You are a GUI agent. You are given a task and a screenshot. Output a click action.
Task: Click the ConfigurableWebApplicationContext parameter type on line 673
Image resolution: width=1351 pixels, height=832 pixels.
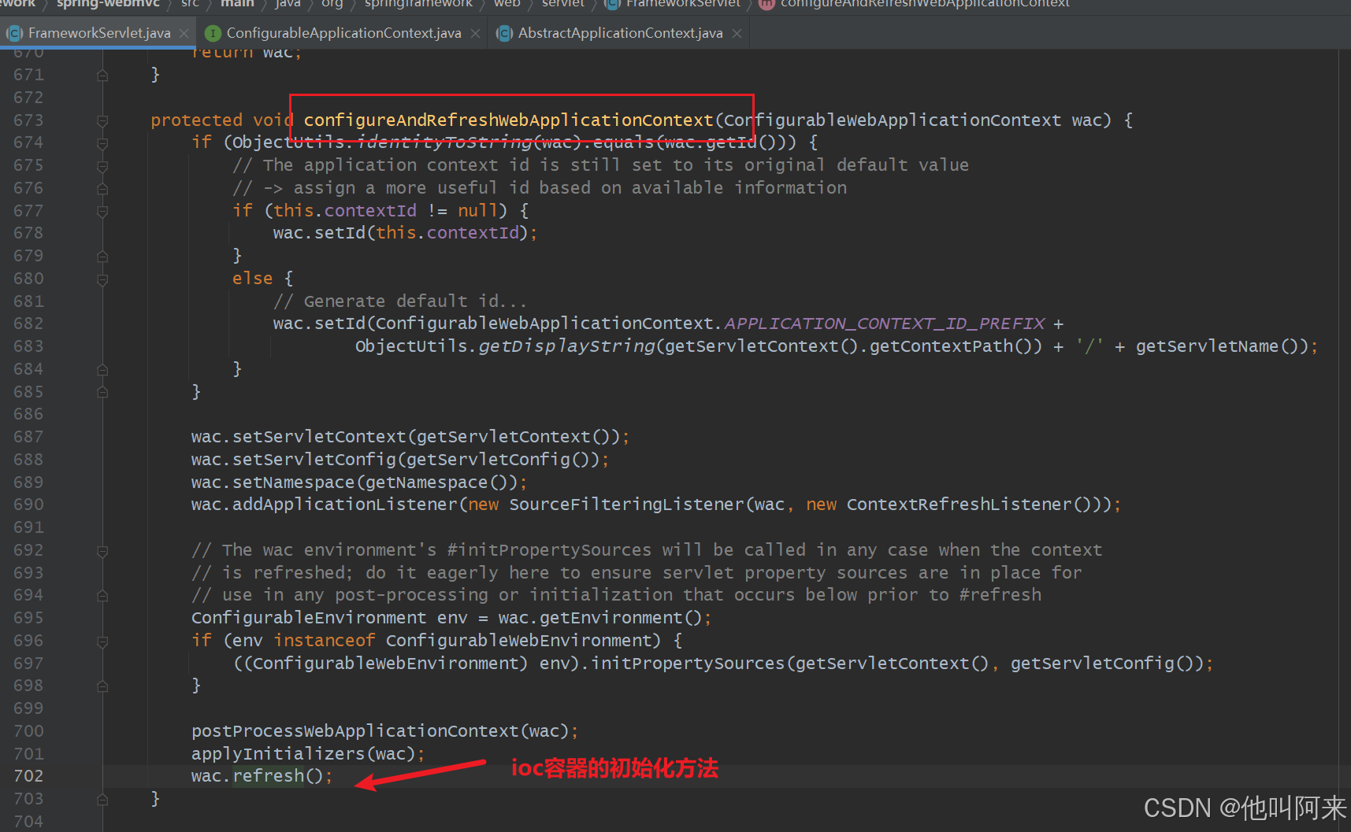(x=893, y=120)
